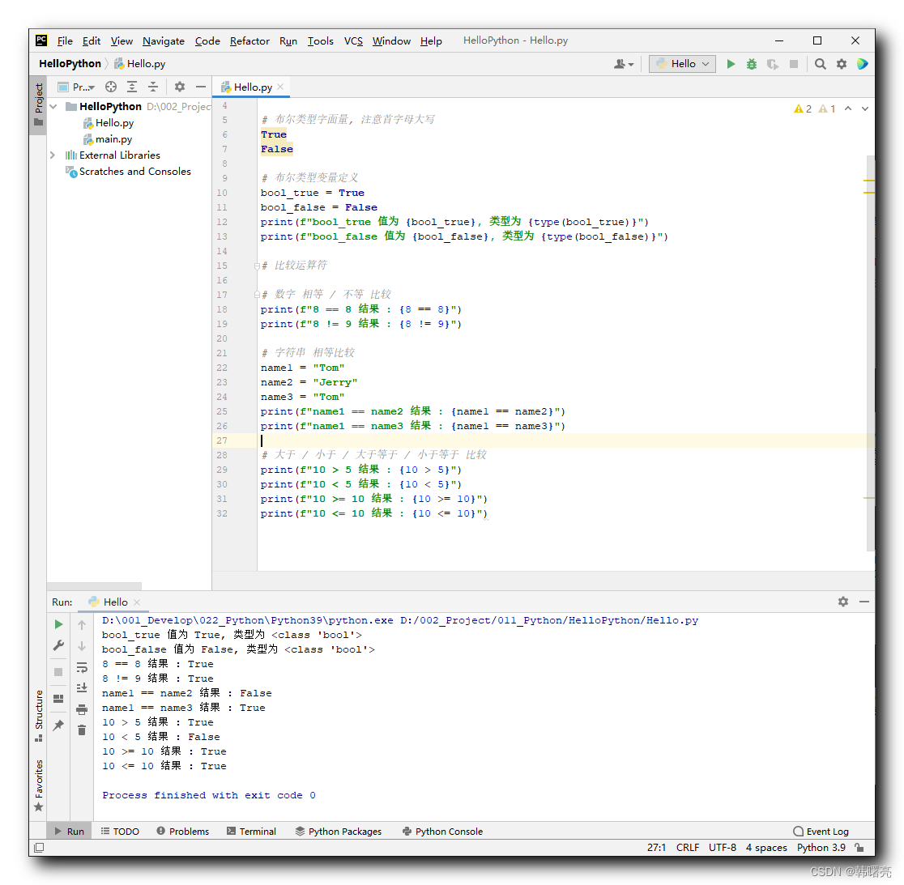
Task: Move down the stack trace arrow
Action: 82,646
